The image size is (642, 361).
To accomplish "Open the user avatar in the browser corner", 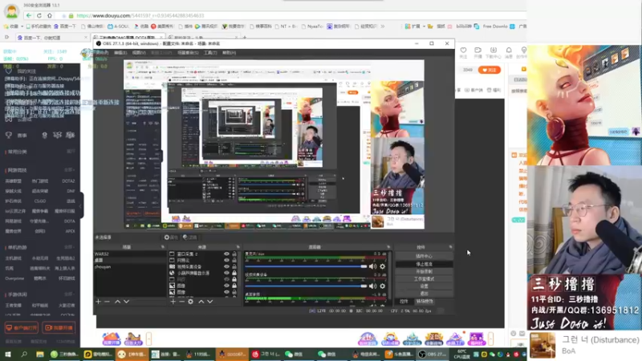I will tap(11, 11).
